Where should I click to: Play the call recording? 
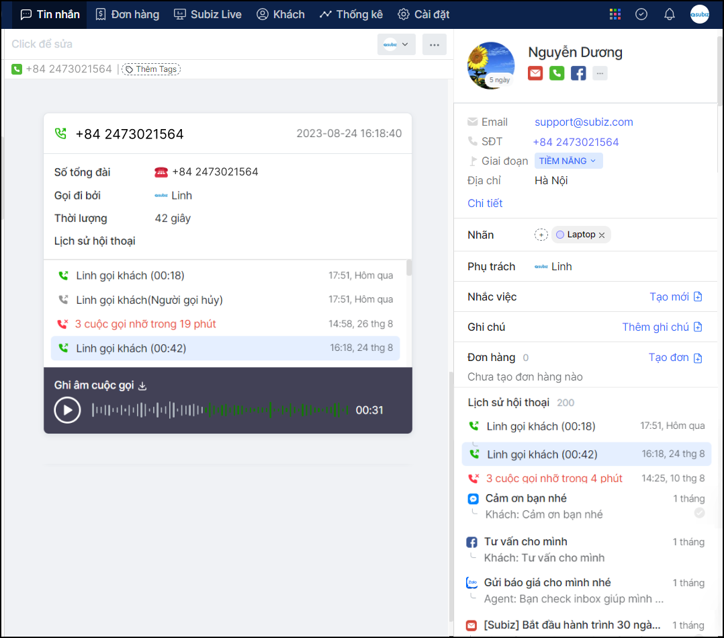pyautogui.click(x=67, y=410)
